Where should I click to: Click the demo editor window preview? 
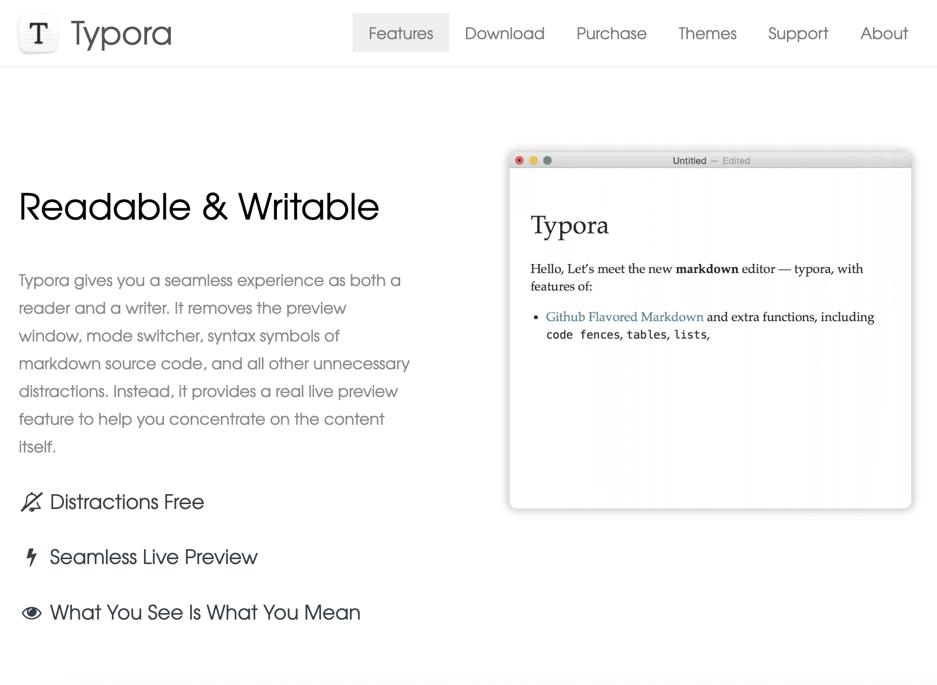(710, 331)
